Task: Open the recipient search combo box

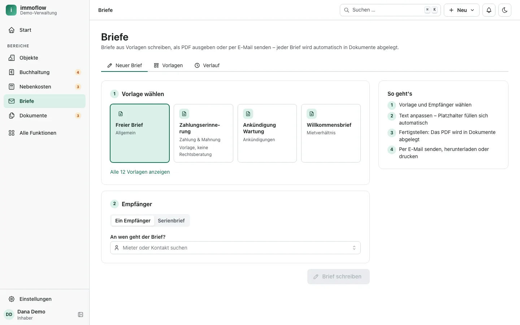Action: pos(235,248)
